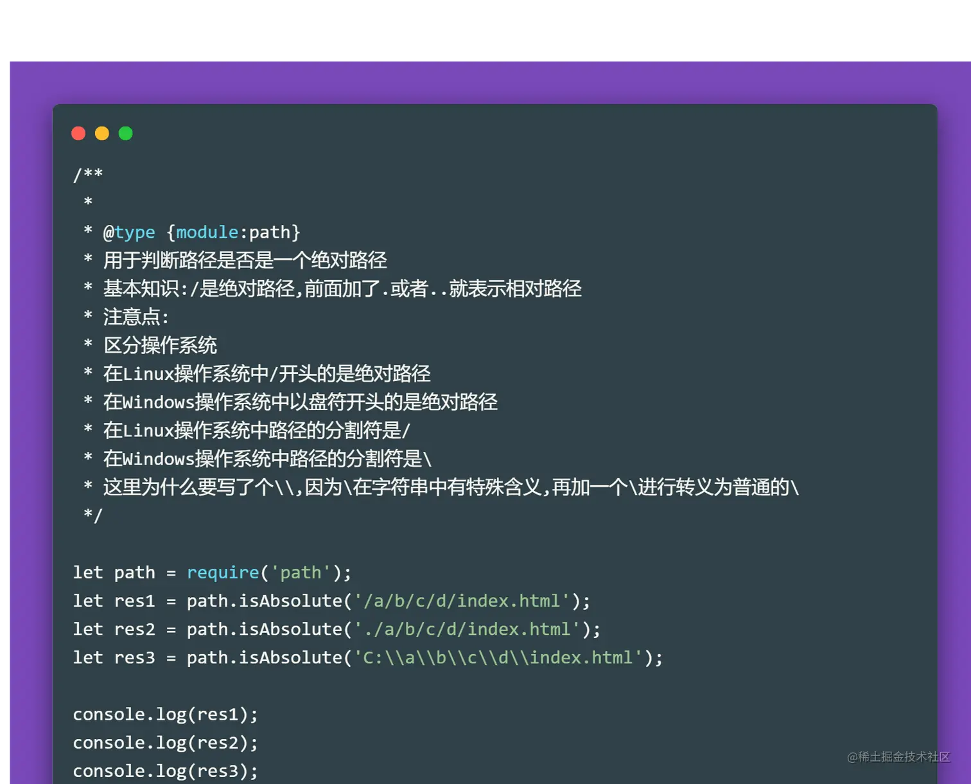The height and width of the screenshot is (784, 971).
Task: Click the line '在Linux操作系统中路径的分割符是/'
Action: (247, 430)
